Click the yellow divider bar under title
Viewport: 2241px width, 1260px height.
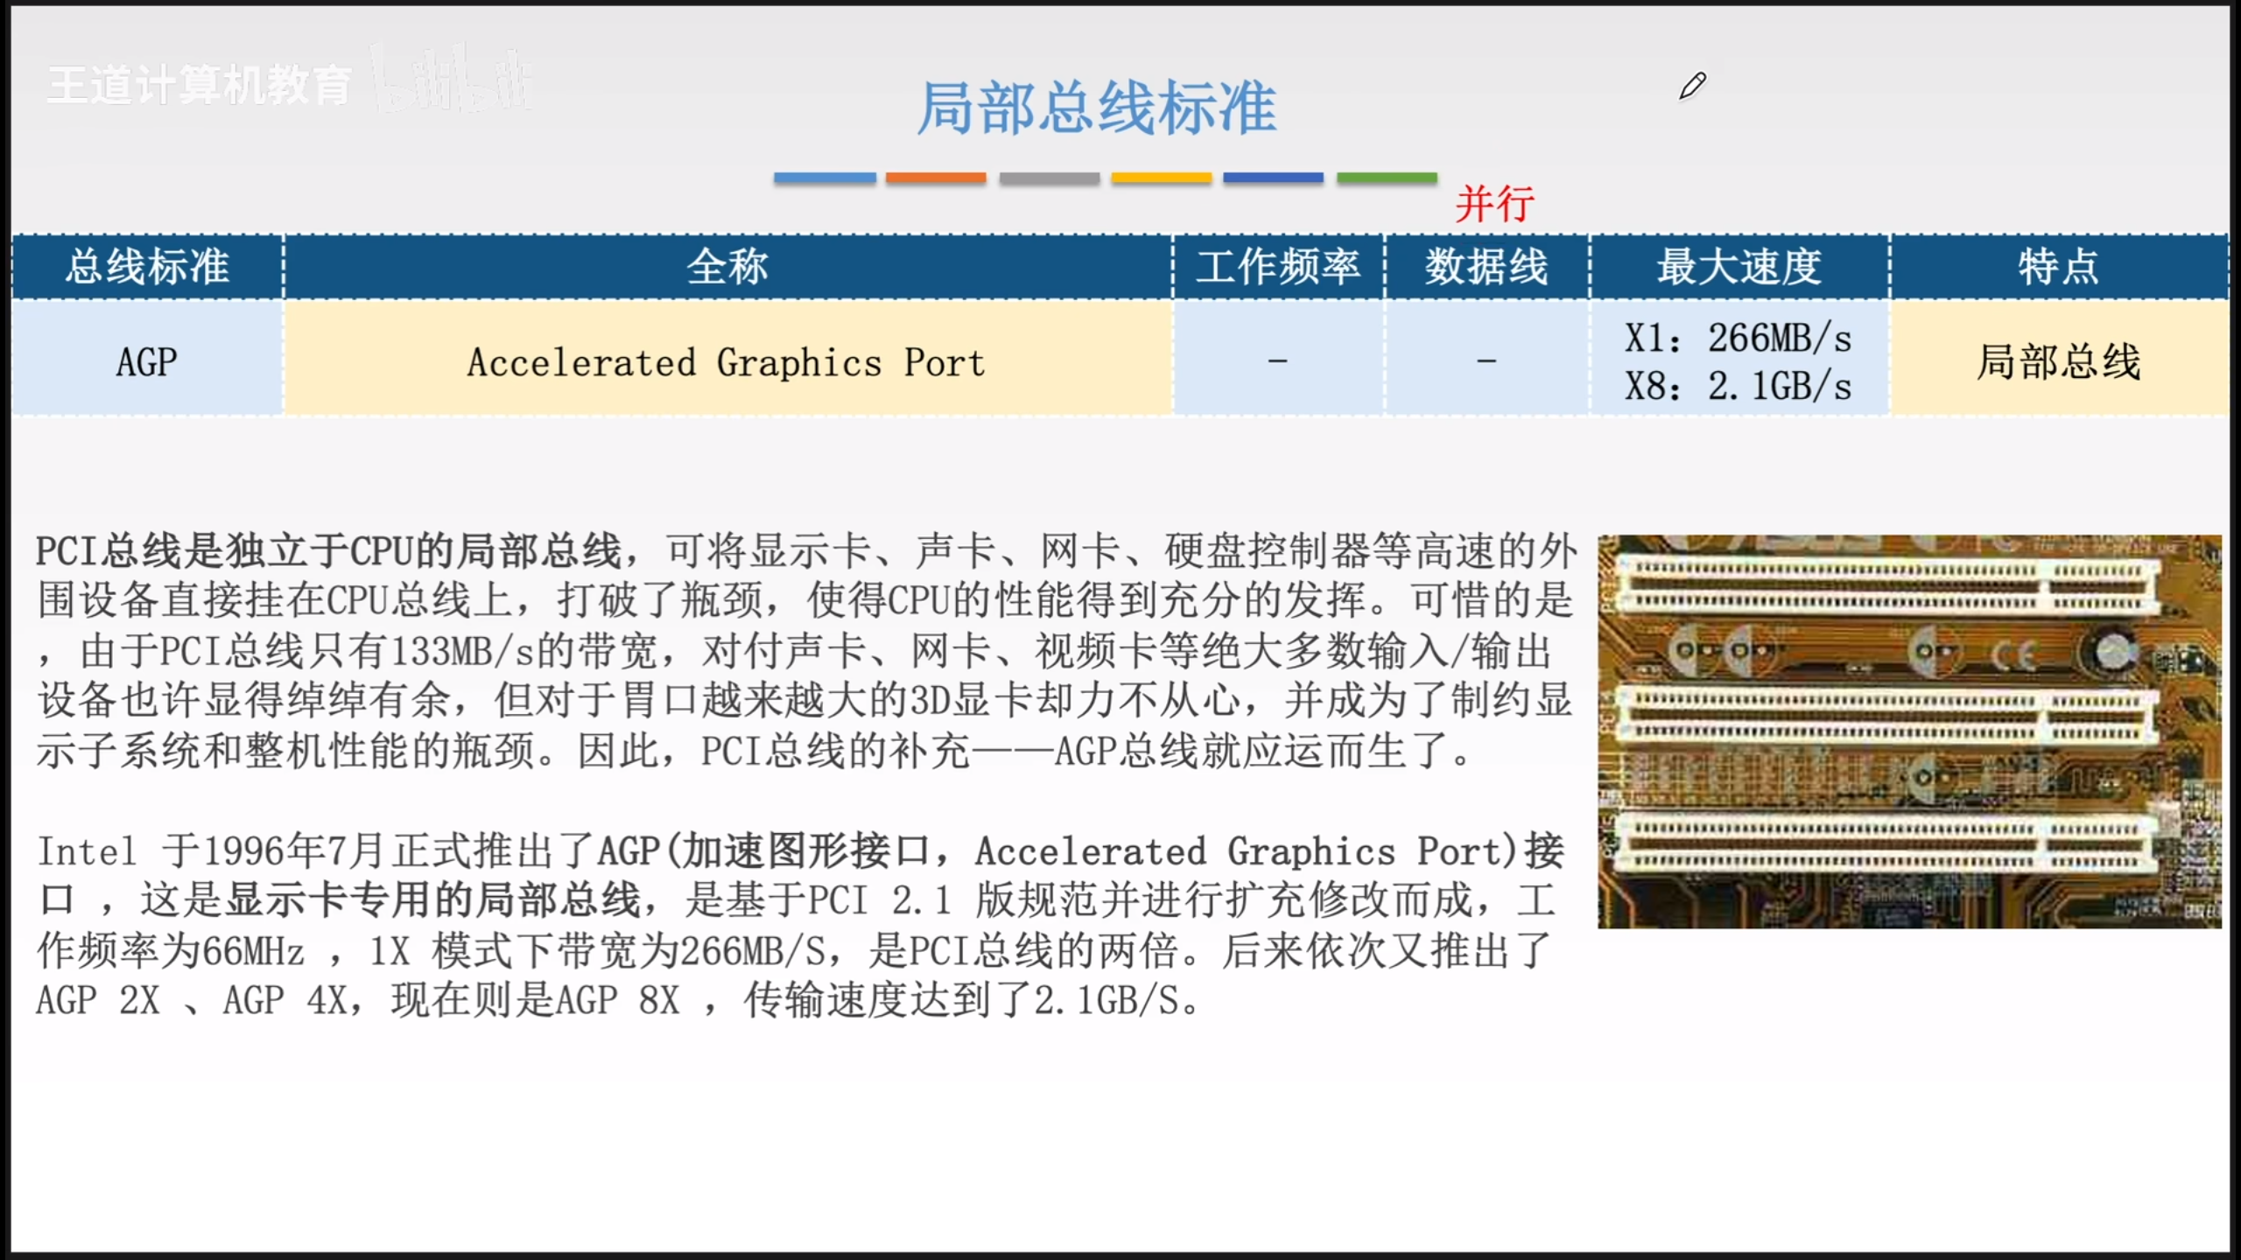pos(1161,178)
